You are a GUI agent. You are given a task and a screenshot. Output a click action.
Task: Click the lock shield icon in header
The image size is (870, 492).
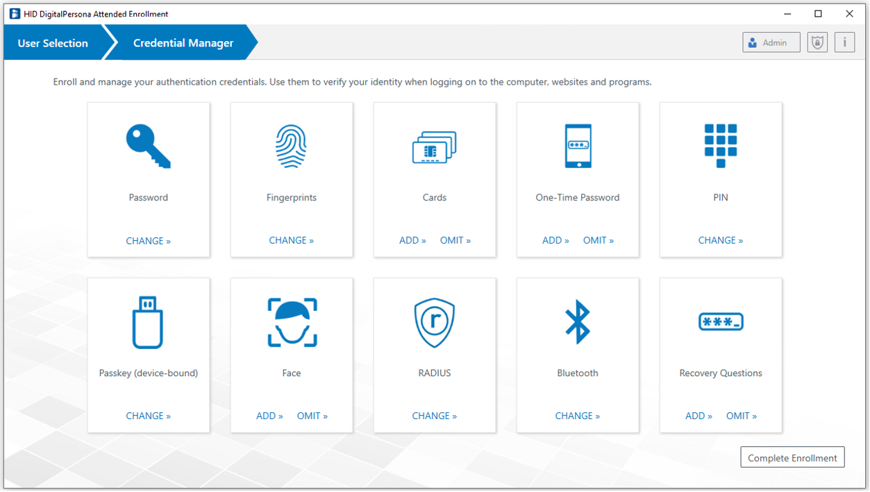click(817, 42)
